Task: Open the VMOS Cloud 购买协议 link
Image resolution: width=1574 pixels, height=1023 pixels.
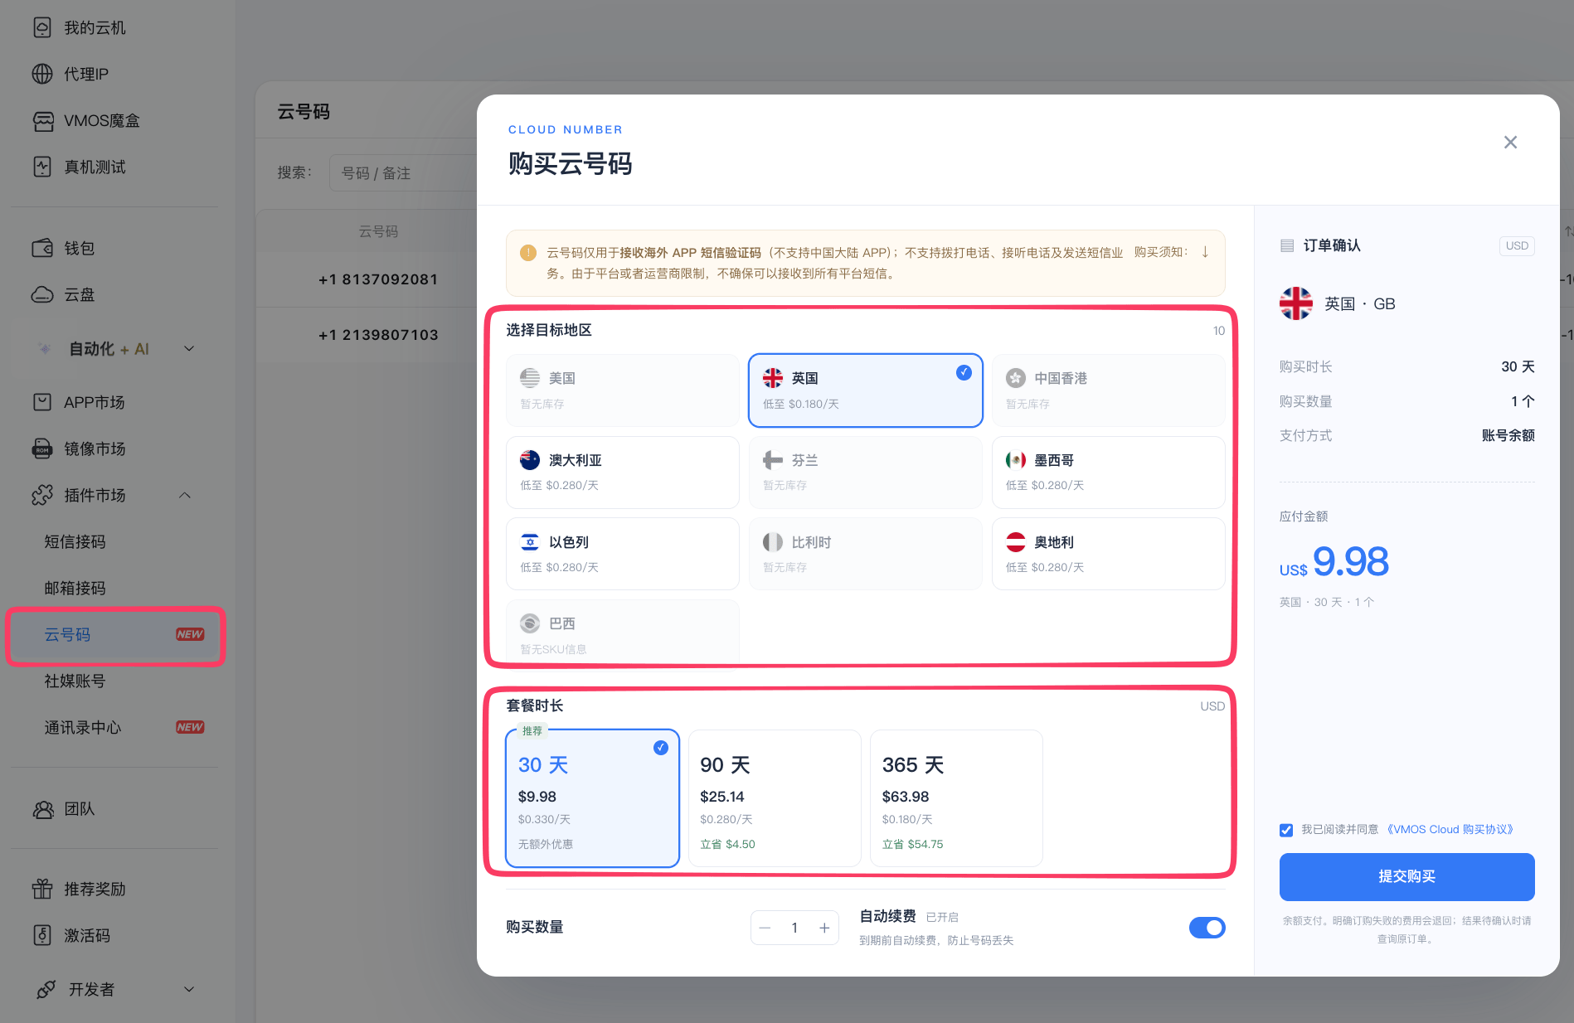Action: tap(1450, 830)
